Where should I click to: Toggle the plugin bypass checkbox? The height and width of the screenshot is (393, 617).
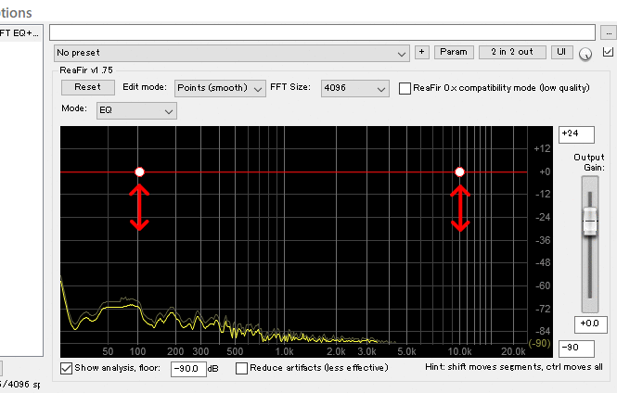click(x=609, y=52)
